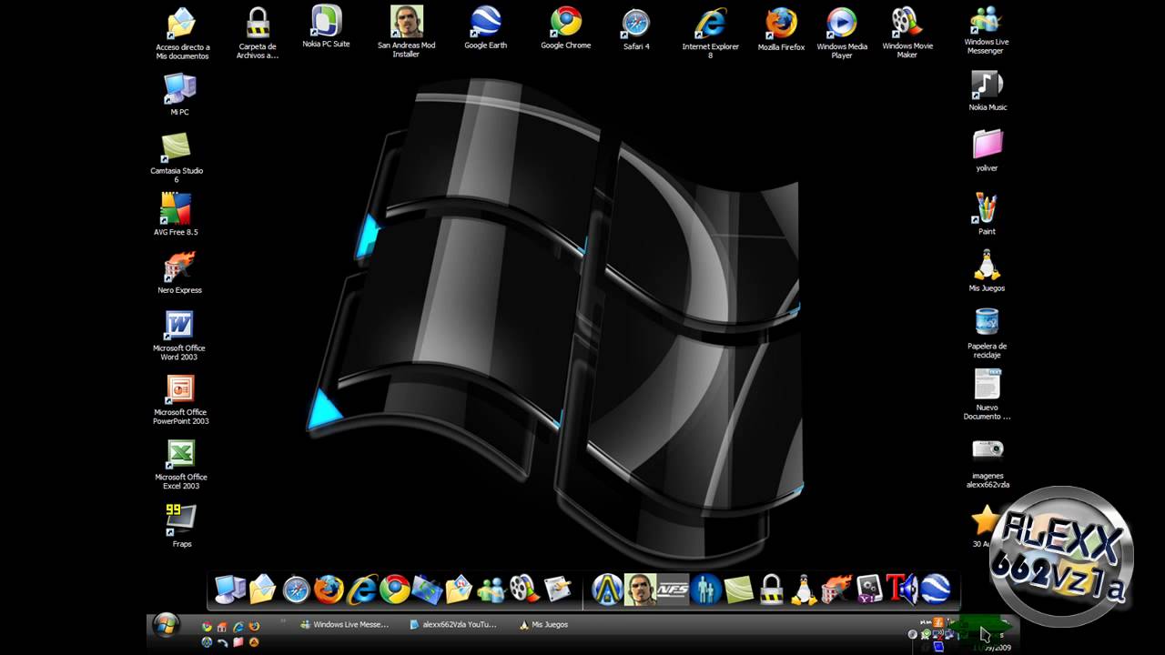Select the Acceso directo a Mis documentos icon

(x=182, y=33)
